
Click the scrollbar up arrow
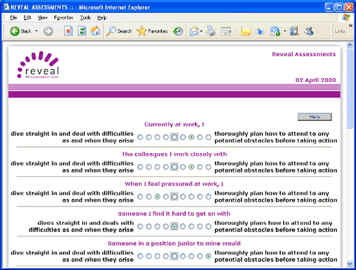click(350, 45)
